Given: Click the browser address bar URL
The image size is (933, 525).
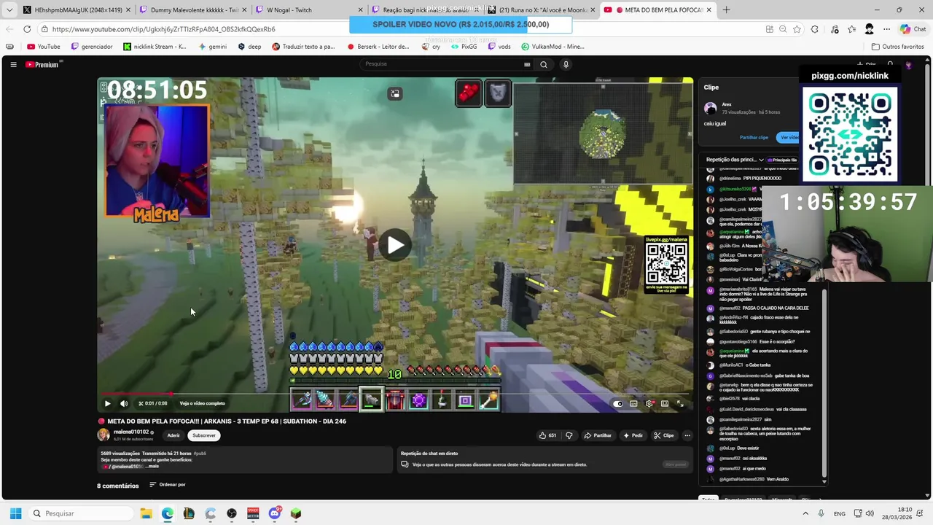Looking at the screenshot, I should click(163, 29).
